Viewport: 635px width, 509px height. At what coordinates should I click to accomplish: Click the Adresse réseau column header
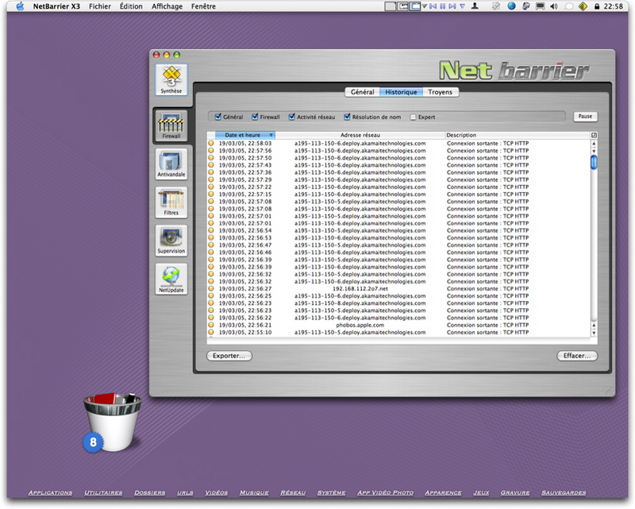click(360, 135)
